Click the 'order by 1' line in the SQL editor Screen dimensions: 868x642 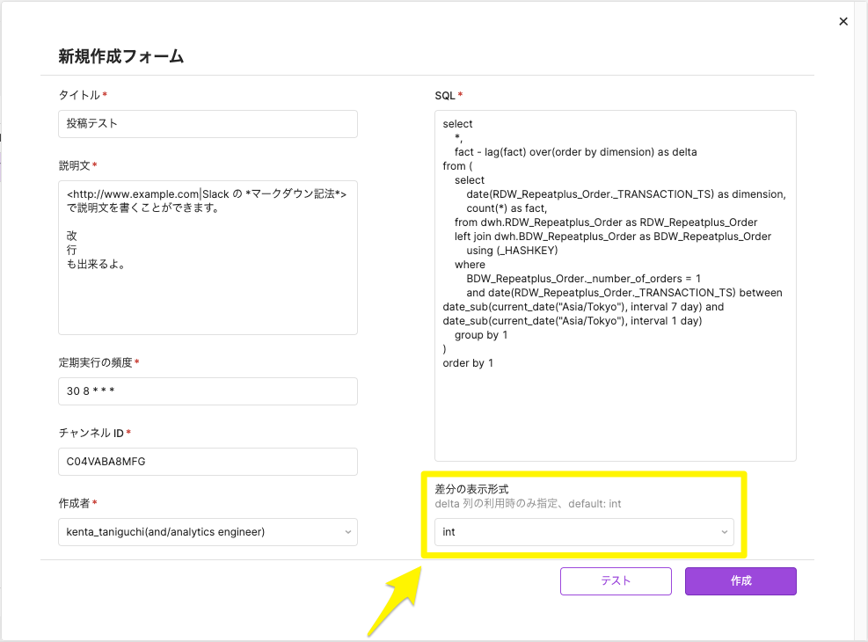click(468, 363)
